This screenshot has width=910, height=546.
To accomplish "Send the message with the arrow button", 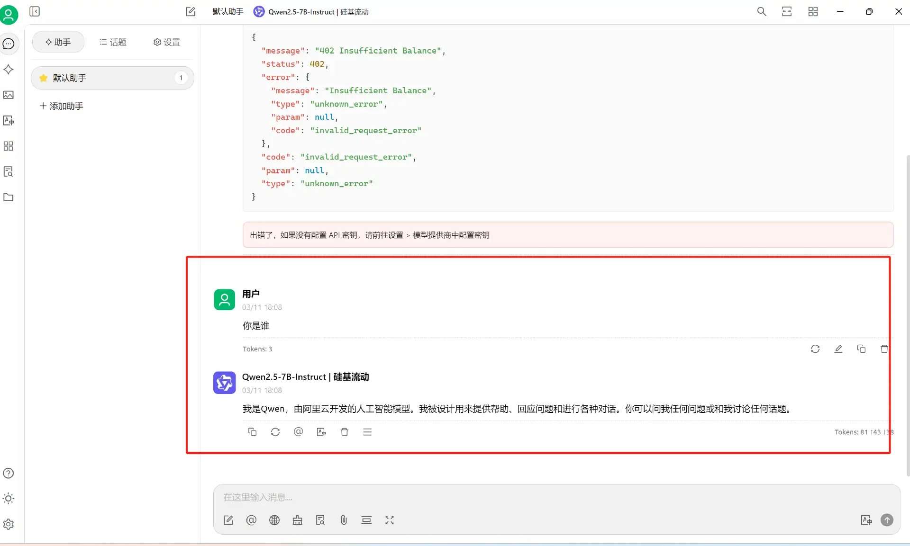I will [887, 520].
